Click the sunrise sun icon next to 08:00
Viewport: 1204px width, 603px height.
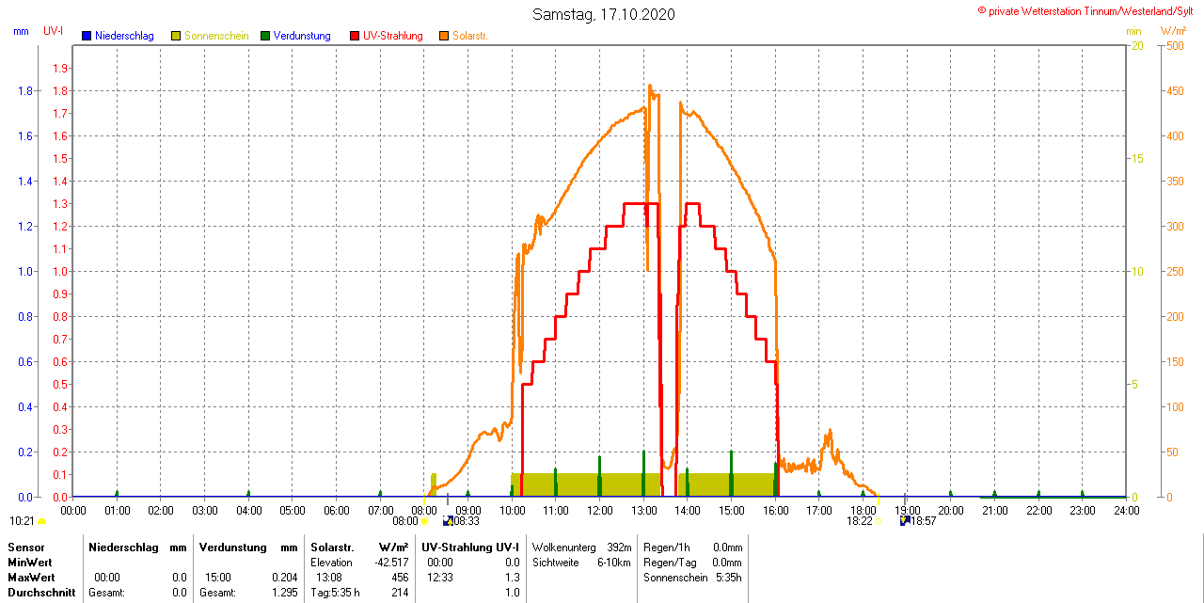tap(424, 521)
